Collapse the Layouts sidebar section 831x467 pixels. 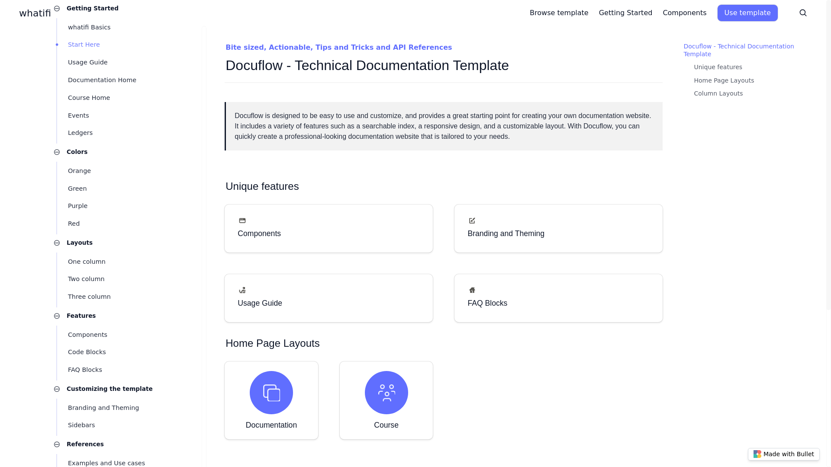click(x=57, y=243)
